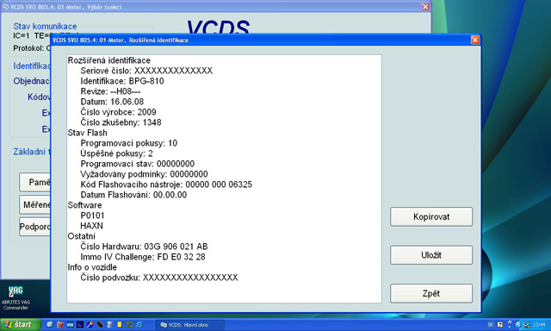Click the first quick launch desktop icon
Image resolution: width=551 pixels, height=331 pixels.
pyautogui.click(x=50, y=324)
